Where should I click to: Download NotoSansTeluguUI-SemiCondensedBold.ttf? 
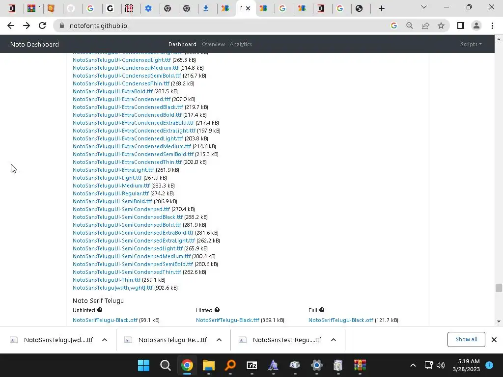pyautogui.click(x=127, y=225)
